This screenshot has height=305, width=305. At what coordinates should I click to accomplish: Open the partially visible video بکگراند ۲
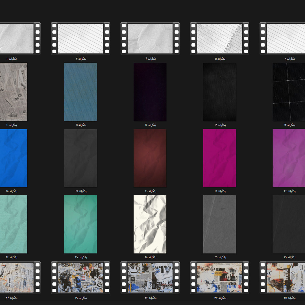17,38
